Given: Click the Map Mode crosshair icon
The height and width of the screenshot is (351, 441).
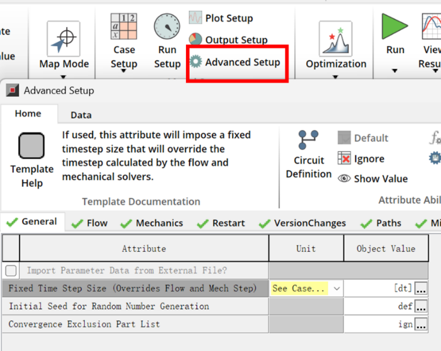Looking at the screenshot, I should (64, 38).
